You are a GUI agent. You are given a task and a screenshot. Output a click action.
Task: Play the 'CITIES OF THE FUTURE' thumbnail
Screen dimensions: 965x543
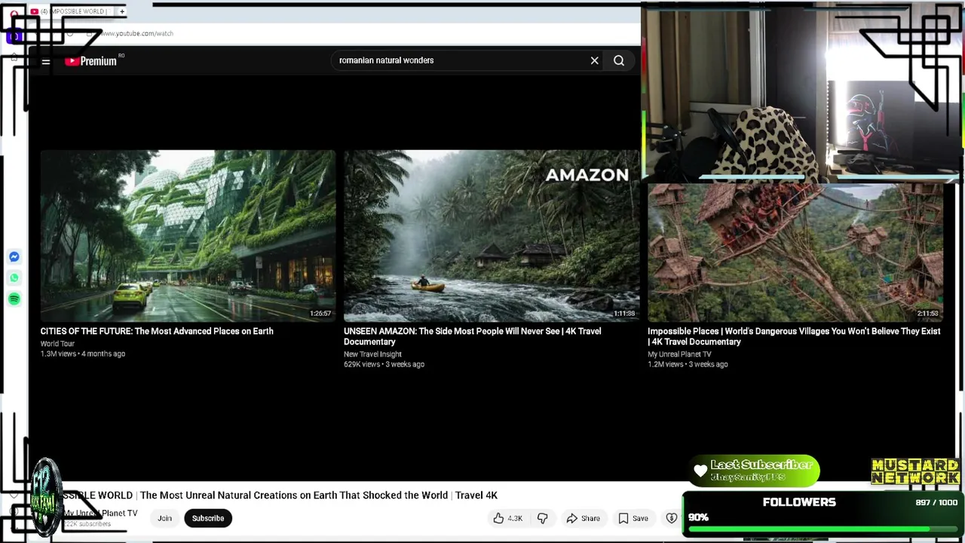188,235
